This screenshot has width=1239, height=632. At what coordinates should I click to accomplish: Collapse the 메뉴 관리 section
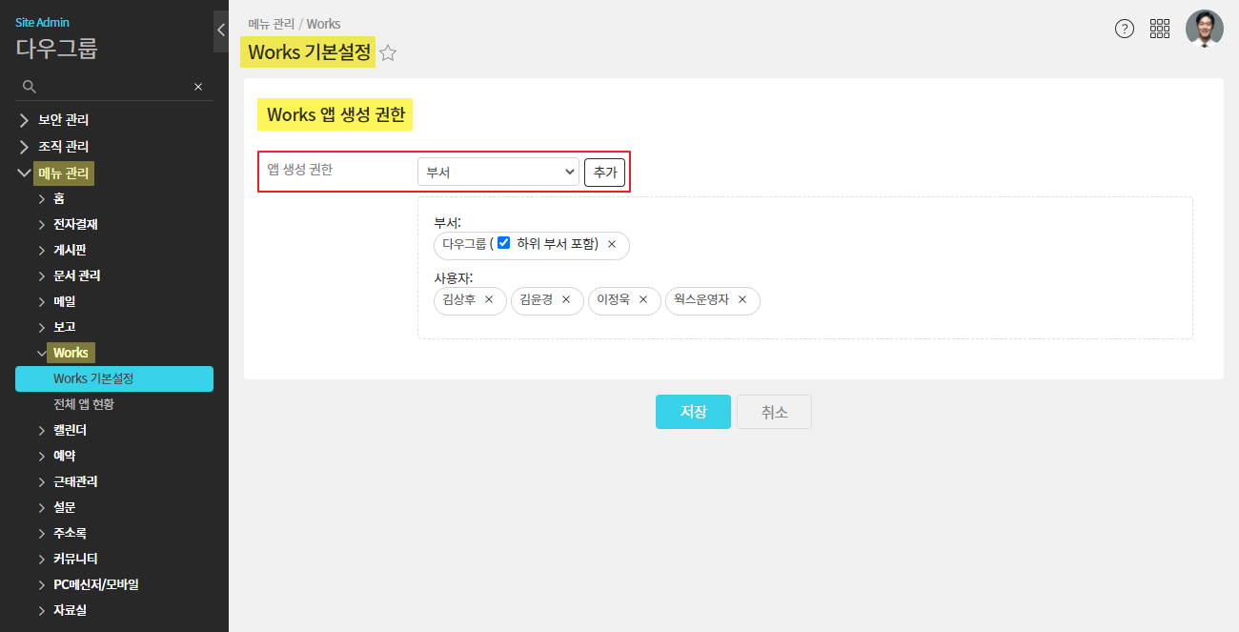(x=25, y=173)
